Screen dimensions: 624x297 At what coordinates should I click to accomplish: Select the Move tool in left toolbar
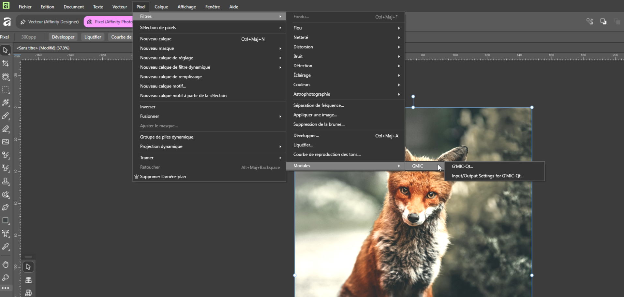(6, 50)
